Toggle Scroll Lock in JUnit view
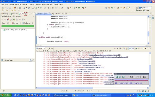This screenshot has height=97, width=155. coord(11,19)
